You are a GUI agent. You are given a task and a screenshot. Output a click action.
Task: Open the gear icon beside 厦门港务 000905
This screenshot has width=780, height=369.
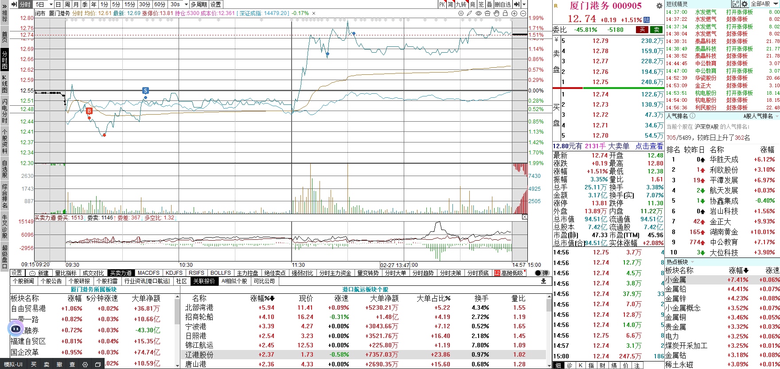pos(659,6)
